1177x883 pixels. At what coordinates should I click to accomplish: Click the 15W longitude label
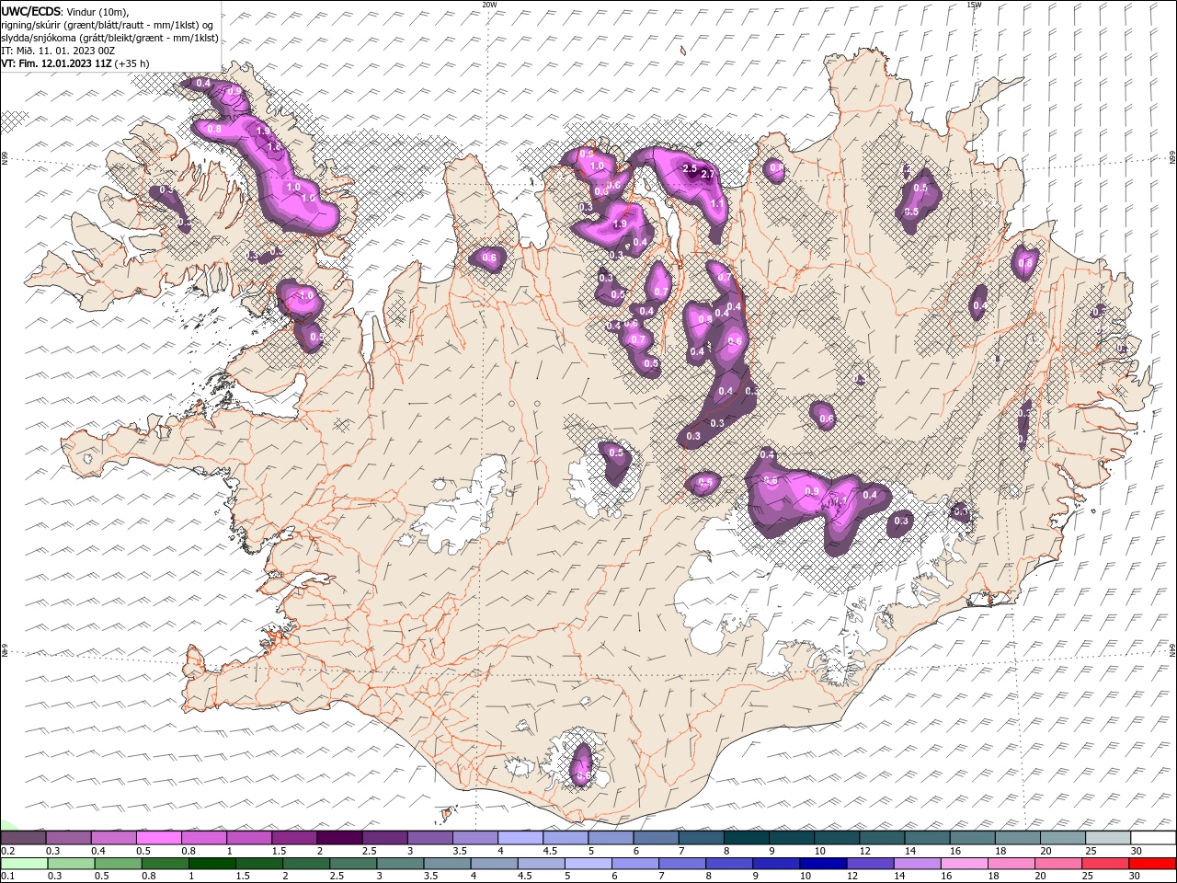point(973,5)
